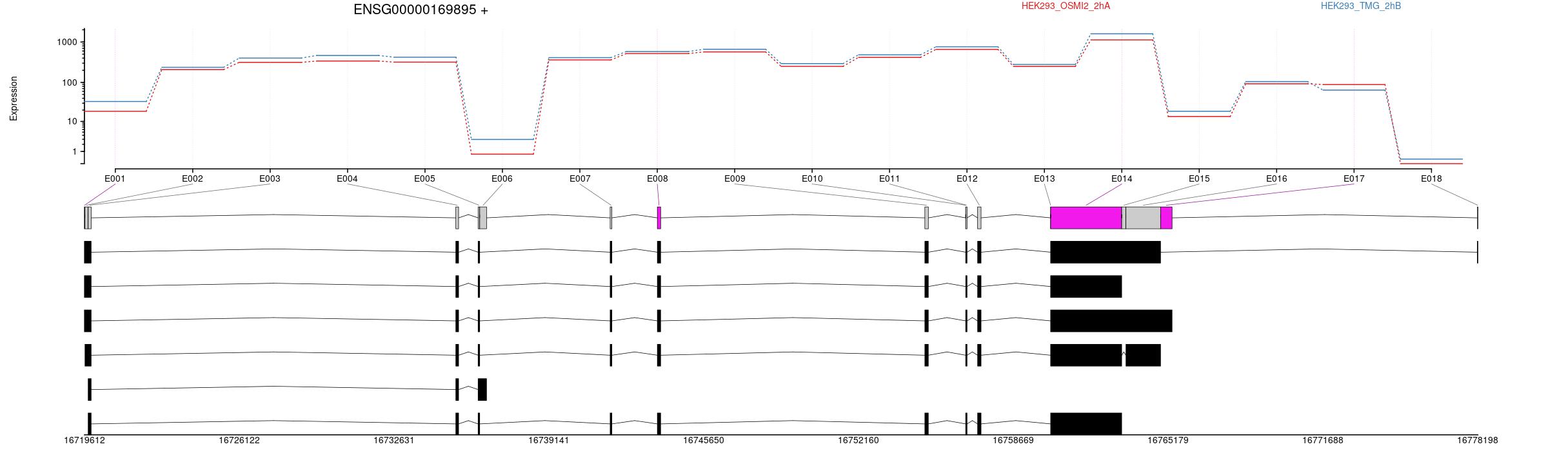Screen dimensions: 1548x451
Task: Select exon label E005
Action: [424, 178]
